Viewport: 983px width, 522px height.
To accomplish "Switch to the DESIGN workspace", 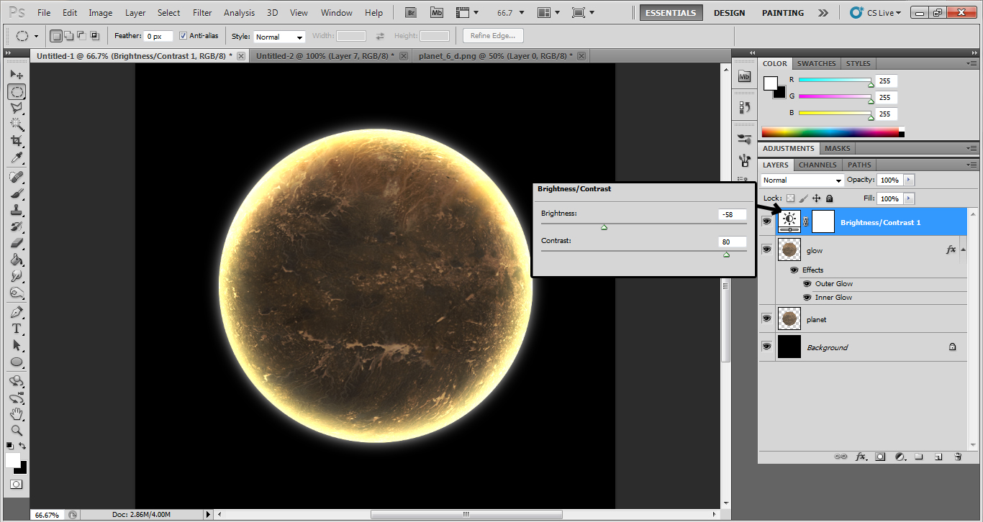I will tap(729, 12).
